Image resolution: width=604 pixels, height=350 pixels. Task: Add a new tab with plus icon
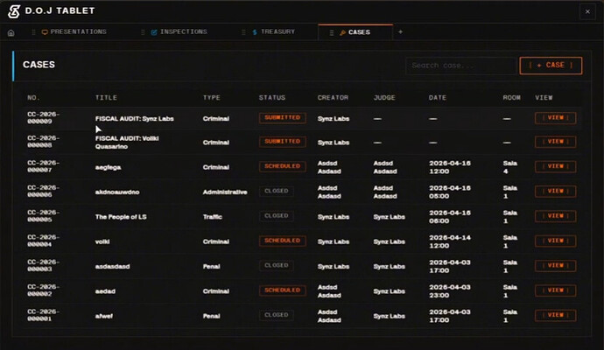(400, 32)
